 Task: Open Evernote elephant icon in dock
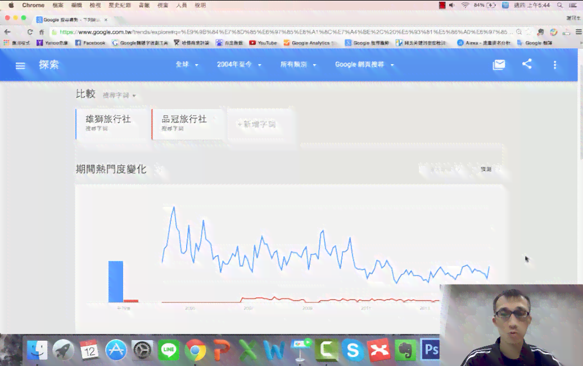(x=405, y=350)
